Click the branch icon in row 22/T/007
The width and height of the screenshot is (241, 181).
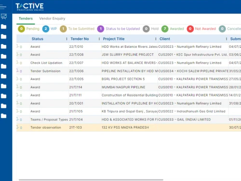pyautogui.click(x=17, y=62)
